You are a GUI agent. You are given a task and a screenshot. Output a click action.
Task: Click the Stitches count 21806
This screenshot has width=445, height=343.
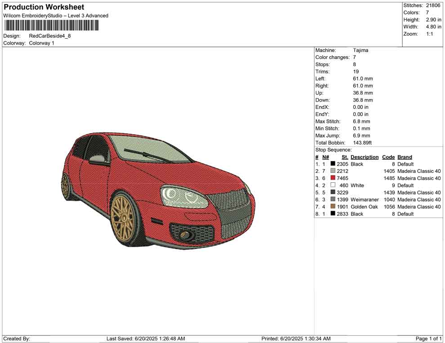433,5
